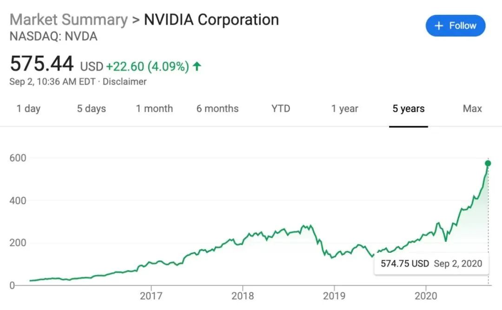Click the 2017 label on the time axis
502x310 pixels.
pyautogui.click(x=151, y=296)
